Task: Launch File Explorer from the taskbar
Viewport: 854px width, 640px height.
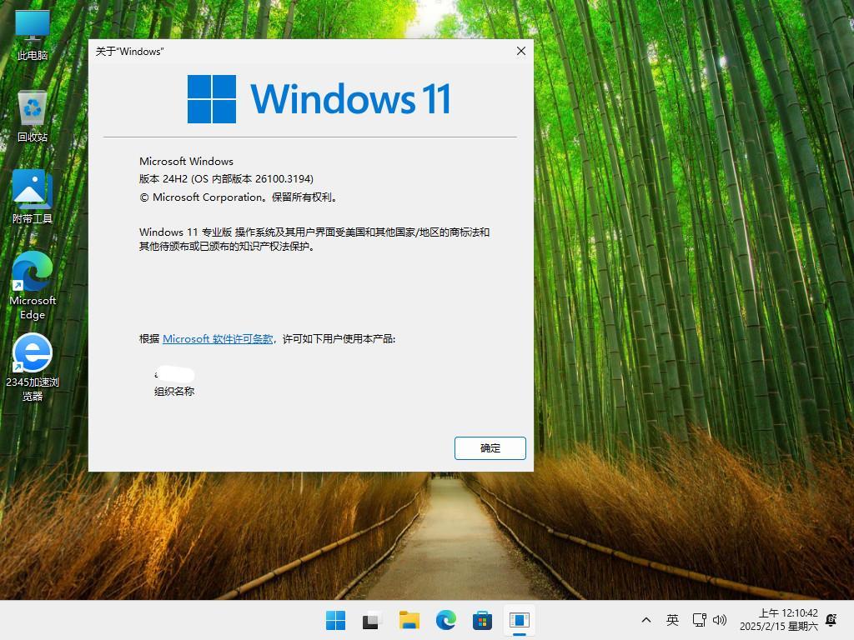Action: [x=409, y=620]
